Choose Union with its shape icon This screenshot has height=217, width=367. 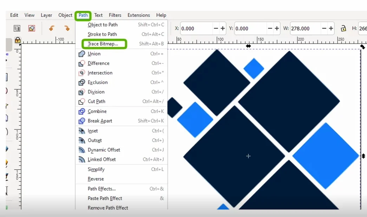122,54
